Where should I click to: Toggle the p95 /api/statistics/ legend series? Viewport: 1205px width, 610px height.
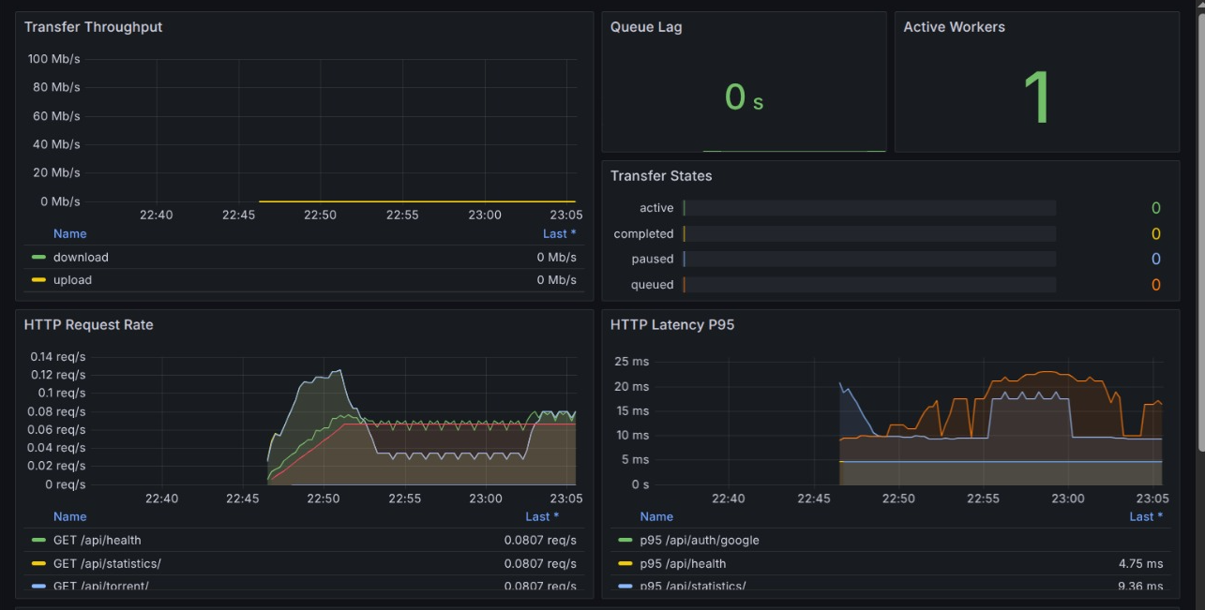coord(693,586)
